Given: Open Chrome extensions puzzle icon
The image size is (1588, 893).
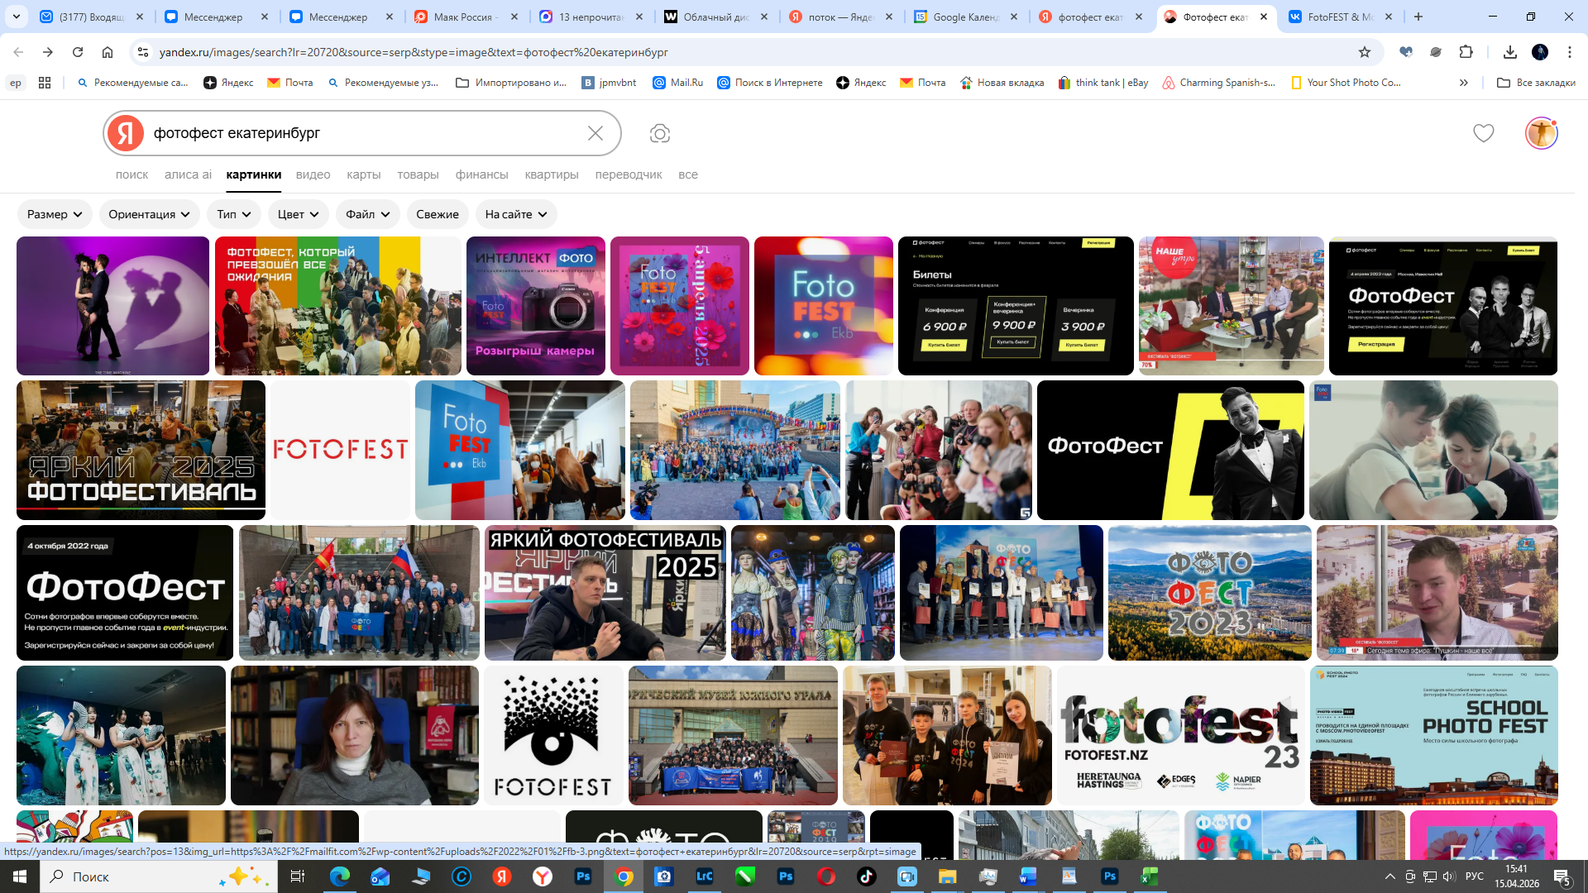Looking at the screenshot, I should (1466, 52).
